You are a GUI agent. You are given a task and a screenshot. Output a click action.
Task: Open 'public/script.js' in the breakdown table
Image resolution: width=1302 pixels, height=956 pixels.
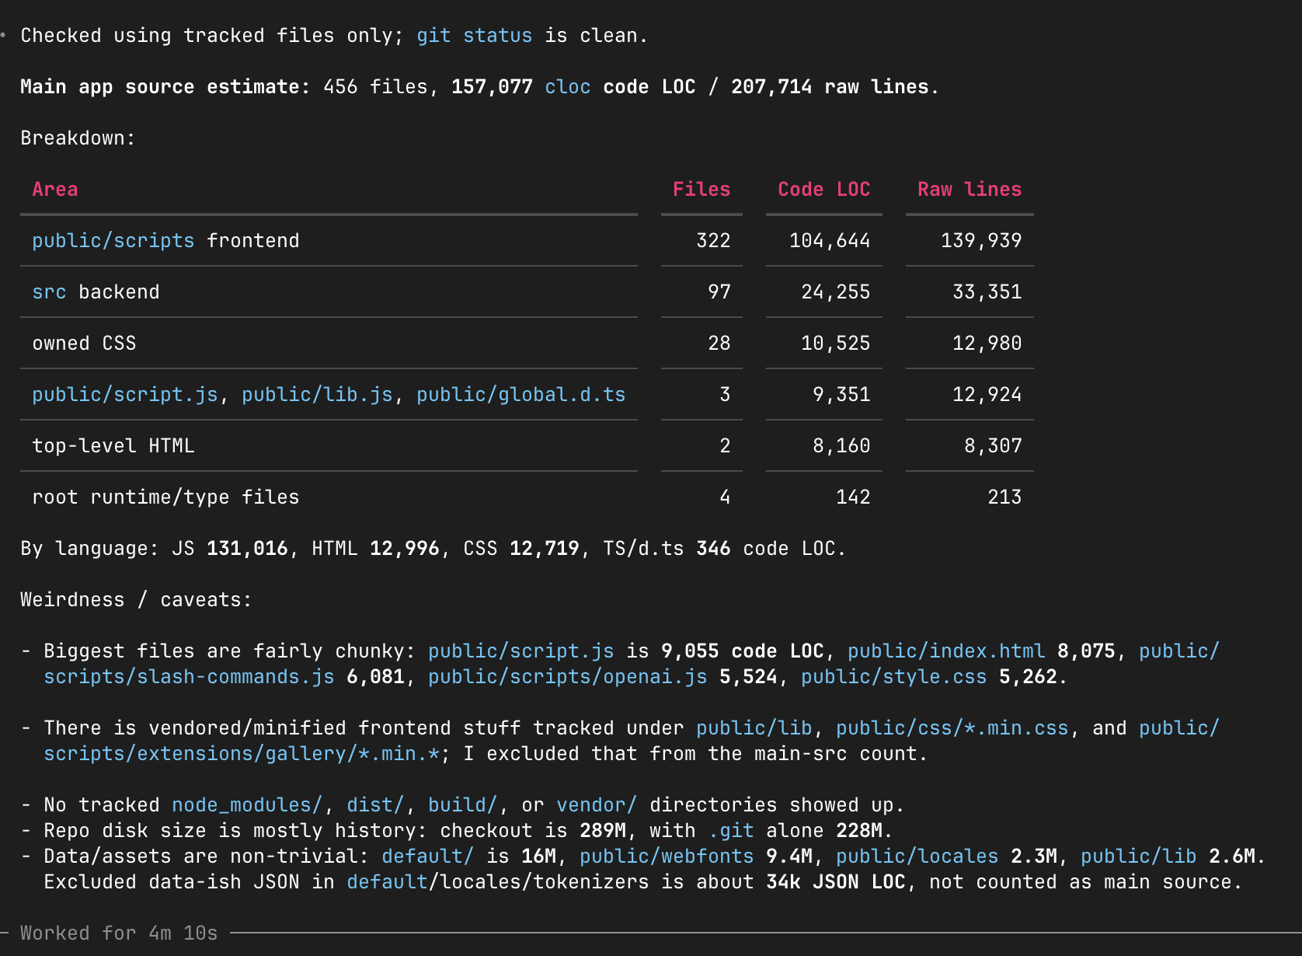[x=125, y=395]
